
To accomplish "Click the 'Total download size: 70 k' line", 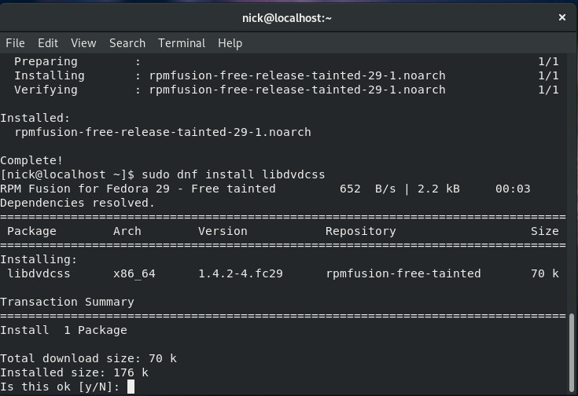I will point(88,358).
